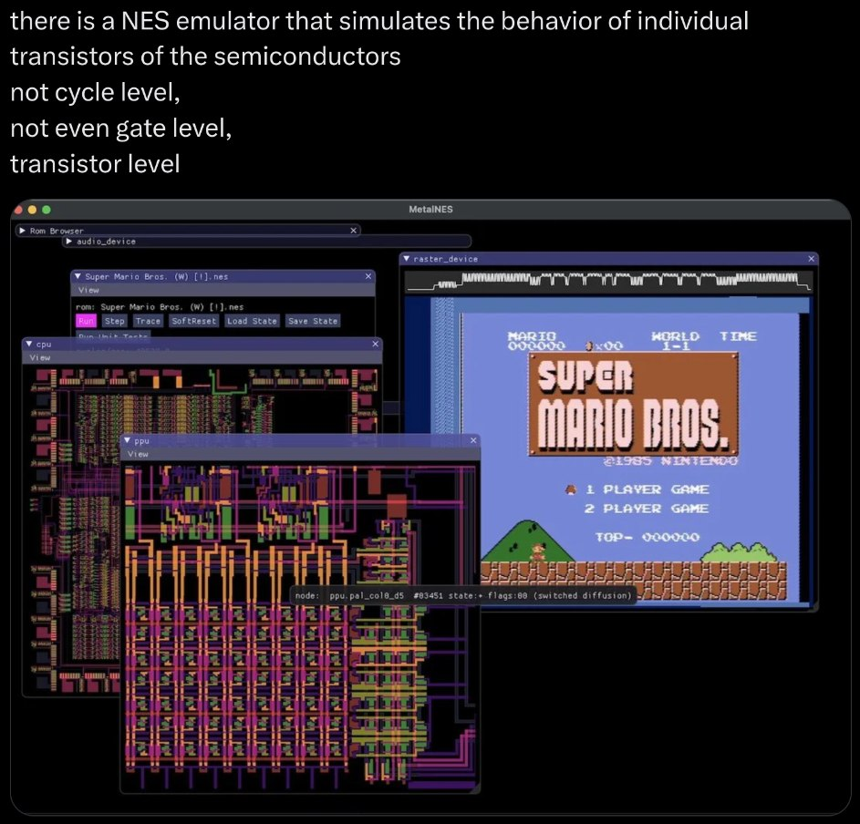Expand the audio_device panel
The image size is (860, 824).
click(69, 242)
